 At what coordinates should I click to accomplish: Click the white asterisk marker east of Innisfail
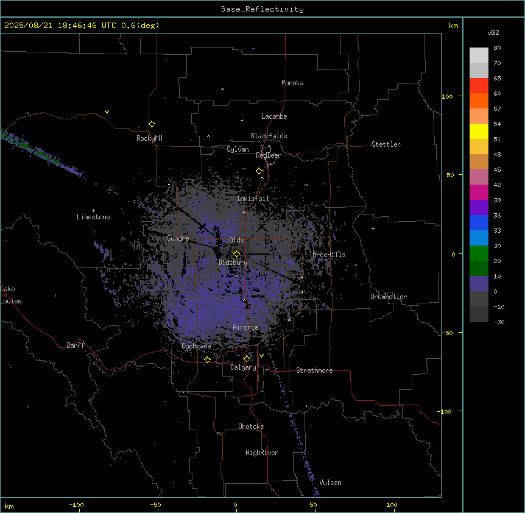click(x=306, y=185)
